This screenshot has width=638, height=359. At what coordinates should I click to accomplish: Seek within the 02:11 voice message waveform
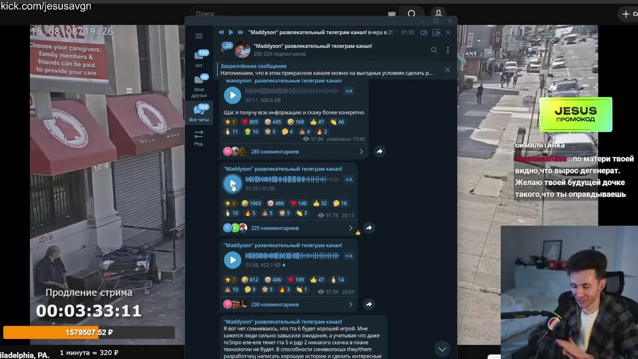(292, 91)
